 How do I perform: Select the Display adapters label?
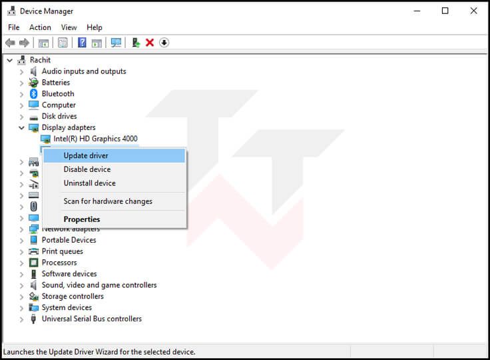[69, 127]
